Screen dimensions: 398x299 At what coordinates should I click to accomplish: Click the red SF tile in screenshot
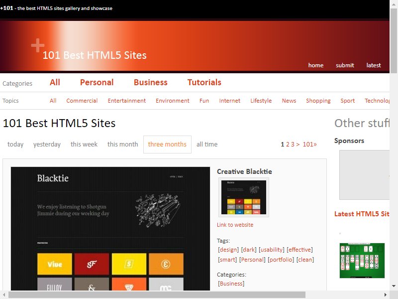[x=92, y=264]
